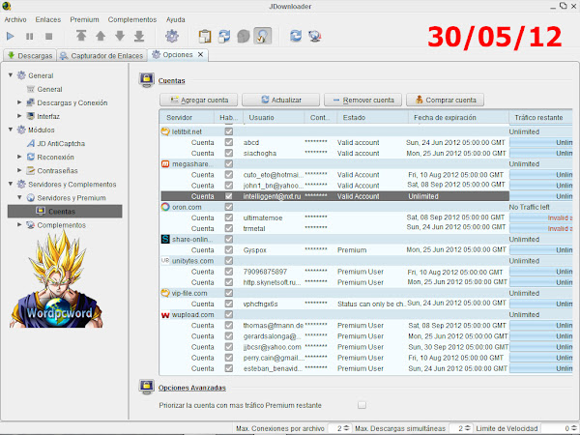580x435 pixels.
Task: Click the oron.com server icon
Action: (165, 207)
